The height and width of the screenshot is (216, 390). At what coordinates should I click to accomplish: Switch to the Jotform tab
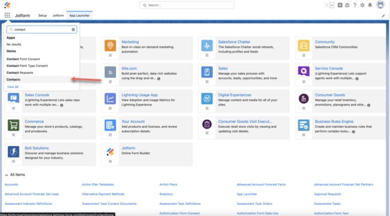coord(58,16)
